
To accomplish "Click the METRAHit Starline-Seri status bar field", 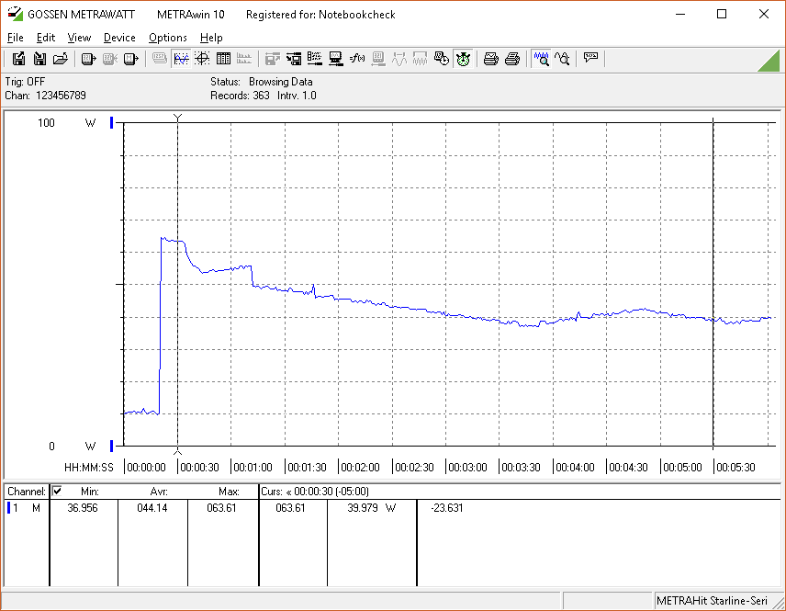I will tap(712, 601).
